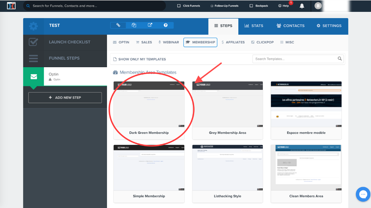Click the template search magnifier icon
Viewport: 371px width, 208px height.
point(339,59)
